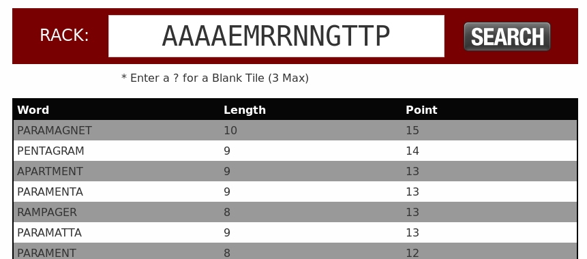Click the SEARCH button

(507, 37)
